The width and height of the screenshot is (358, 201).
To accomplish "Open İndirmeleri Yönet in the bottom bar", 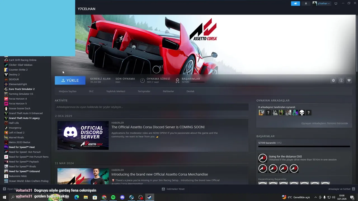I will pyautogui.click(x=173, y=189).
